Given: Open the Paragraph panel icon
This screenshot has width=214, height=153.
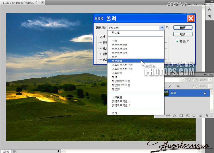Looking at the screenshot, I should pos(210,16).
